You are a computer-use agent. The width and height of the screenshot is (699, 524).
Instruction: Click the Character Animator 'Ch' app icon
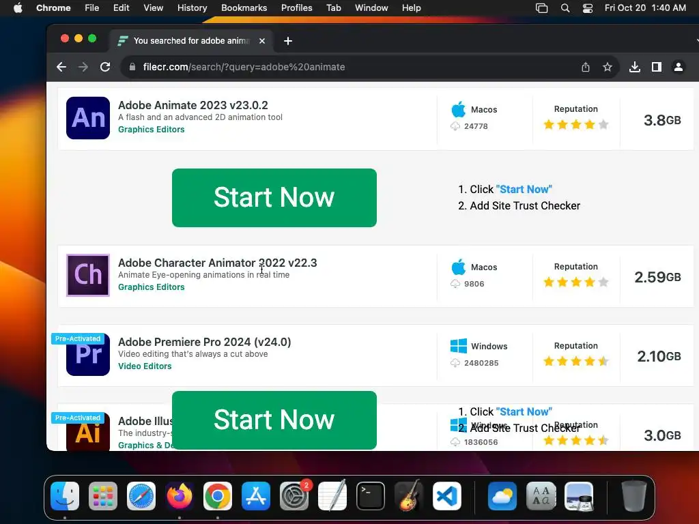coord(88,275)
